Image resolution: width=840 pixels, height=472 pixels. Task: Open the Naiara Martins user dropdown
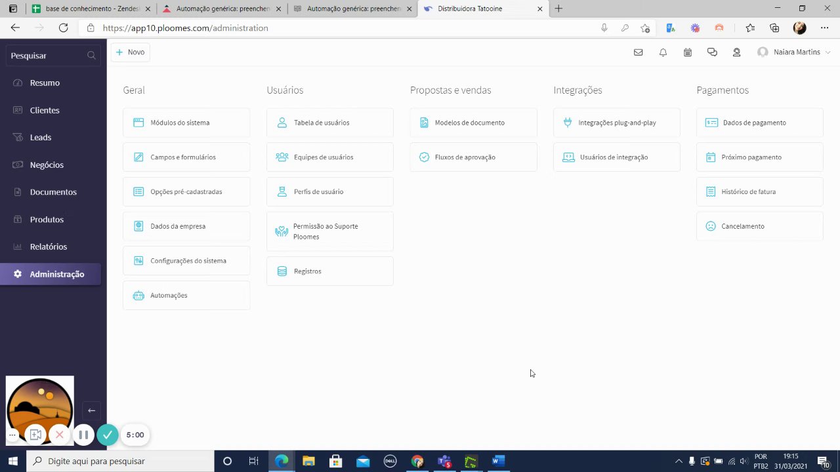coord(793,52)
